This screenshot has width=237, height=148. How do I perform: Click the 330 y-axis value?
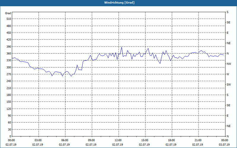point(9,60)
